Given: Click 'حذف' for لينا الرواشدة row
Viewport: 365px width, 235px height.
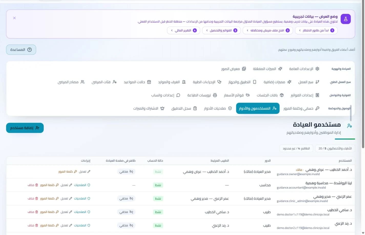Looking at the screenshot, I should [x=33, y=185].
